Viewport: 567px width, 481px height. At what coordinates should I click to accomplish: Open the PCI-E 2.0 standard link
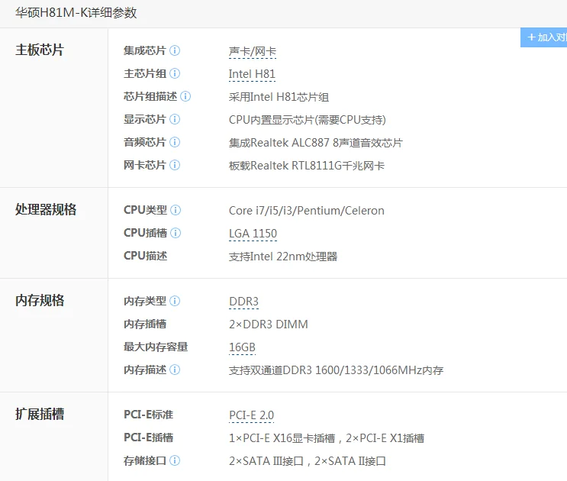(251, 415)
